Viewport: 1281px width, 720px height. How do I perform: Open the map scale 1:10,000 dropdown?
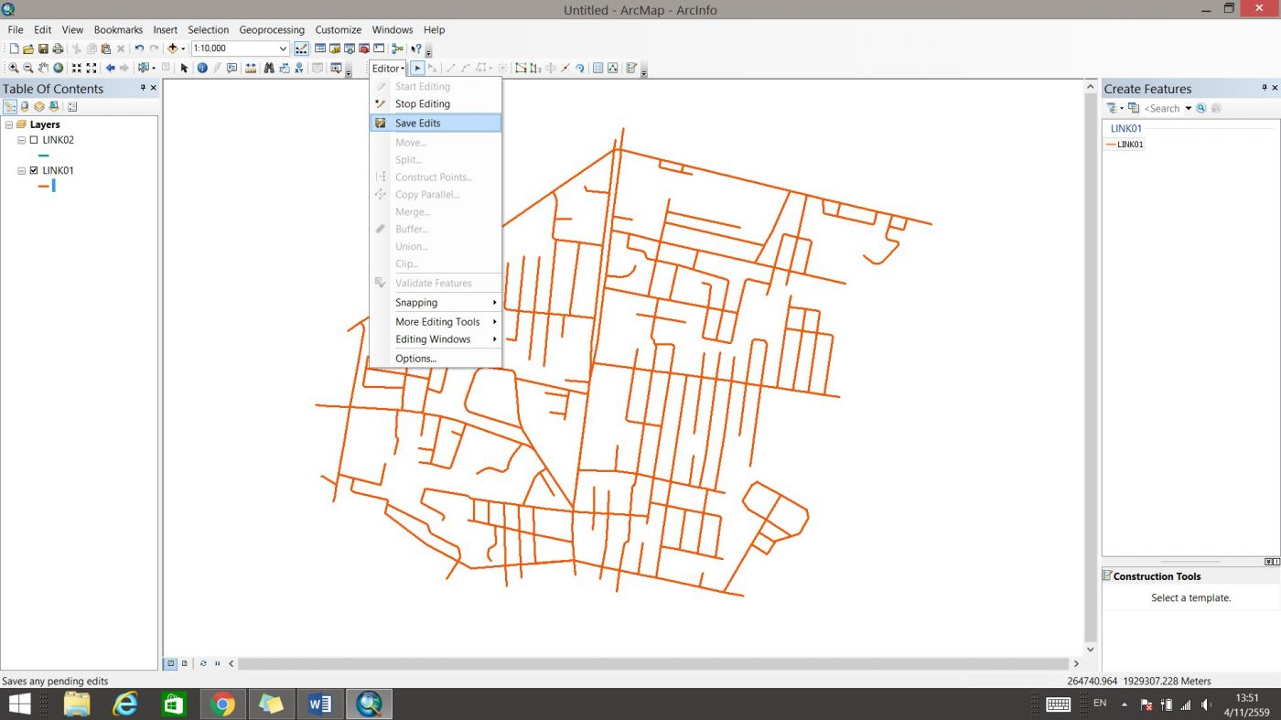[x=283, y=48]
